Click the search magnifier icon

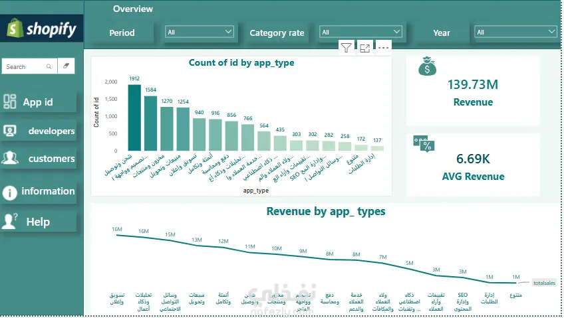49,67
